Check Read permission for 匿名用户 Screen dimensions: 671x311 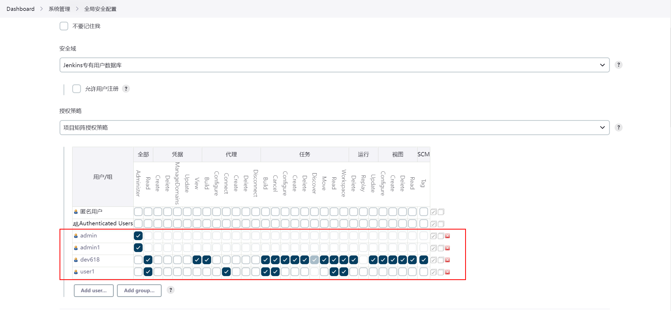[148, 212]
